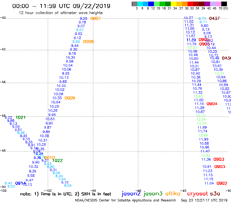This screenshot has height=203, width=231.
Task: Click the '9.25' wave height value
Action: click(84, 18)
